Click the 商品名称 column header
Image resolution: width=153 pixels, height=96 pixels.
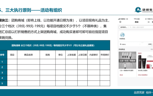click(28, 55)
